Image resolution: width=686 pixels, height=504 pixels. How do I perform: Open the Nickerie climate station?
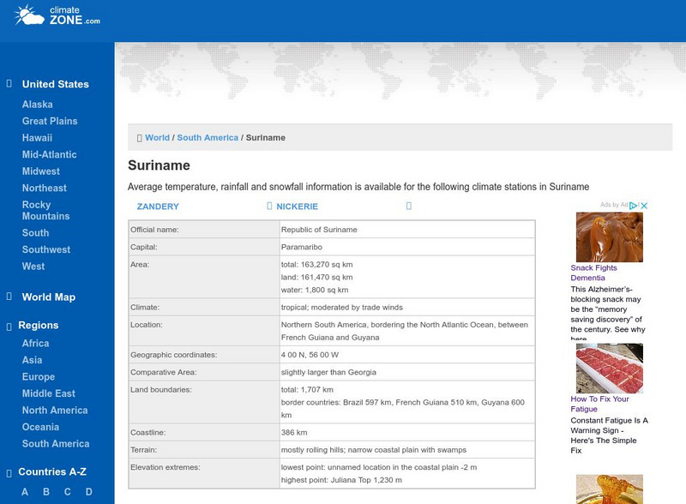click(297, 207)
